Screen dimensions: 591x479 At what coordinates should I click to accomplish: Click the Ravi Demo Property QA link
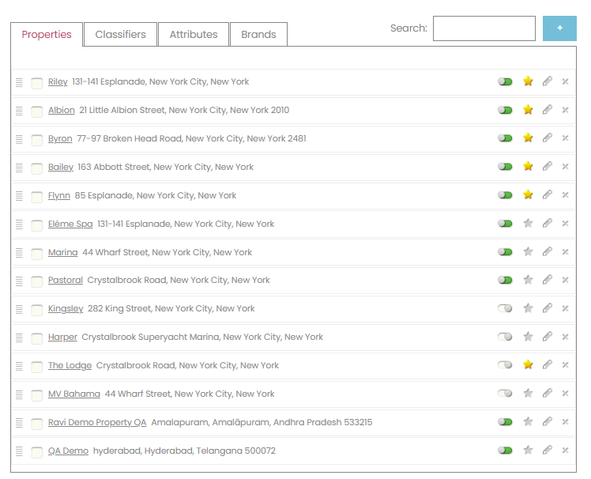97,422
